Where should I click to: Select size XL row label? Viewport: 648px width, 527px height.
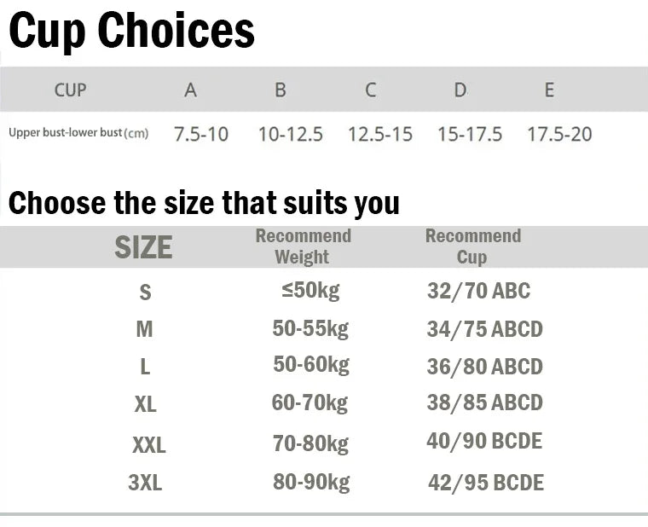tap(145, 404)
